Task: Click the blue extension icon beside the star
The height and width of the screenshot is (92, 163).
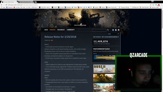Action: pos(156,5)
